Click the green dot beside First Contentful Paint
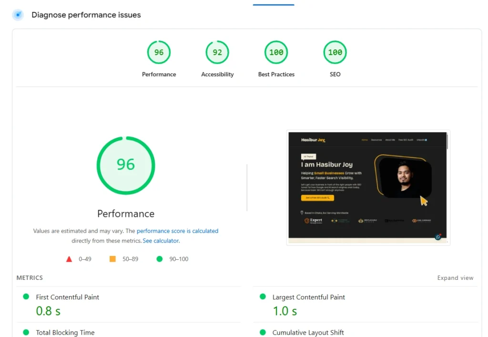Image resolution: width=488 pixels, height=337 pixels. 26,296
